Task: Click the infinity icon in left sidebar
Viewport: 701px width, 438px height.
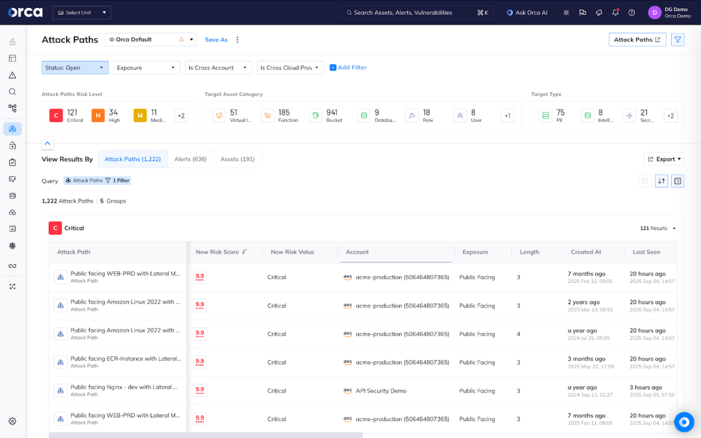Action: [12, 266]
